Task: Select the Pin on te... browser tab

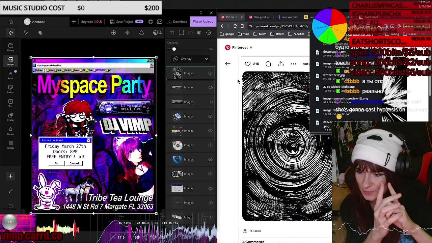Action: [232, 17]
